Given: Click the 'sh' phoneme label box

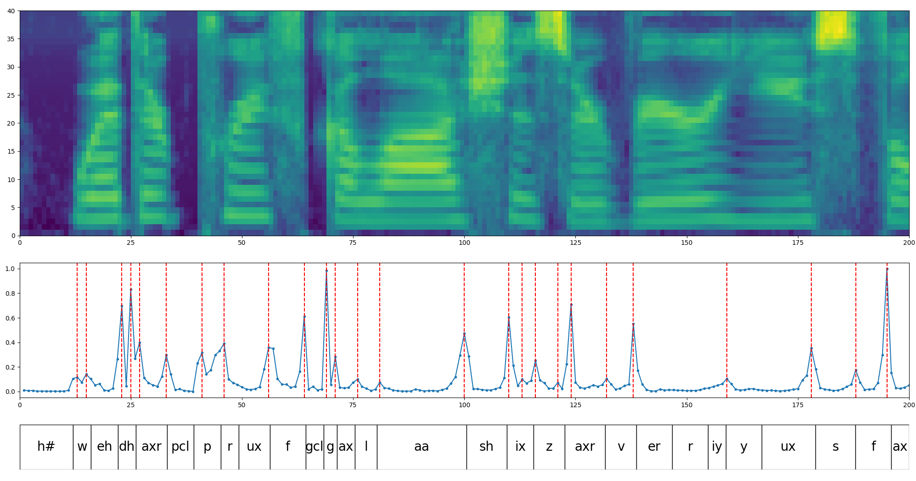Looking at the screenshot, I should 486,447.
